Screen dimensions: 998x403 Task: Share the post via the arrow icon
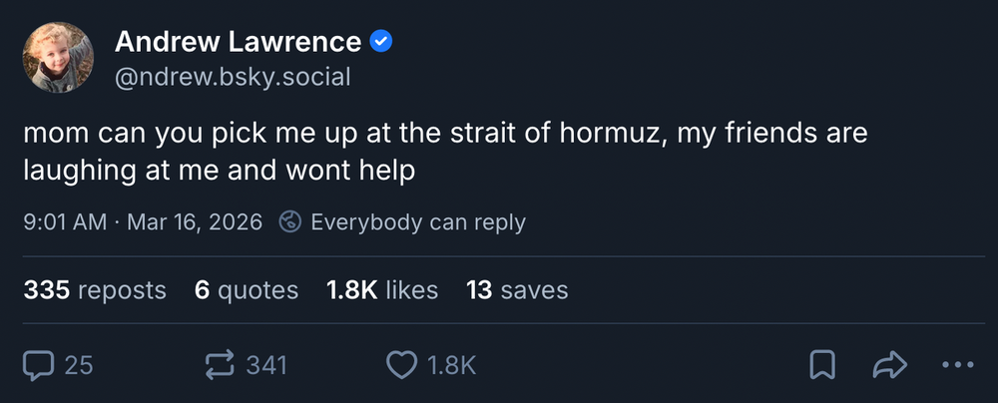[x=887, y=366]
